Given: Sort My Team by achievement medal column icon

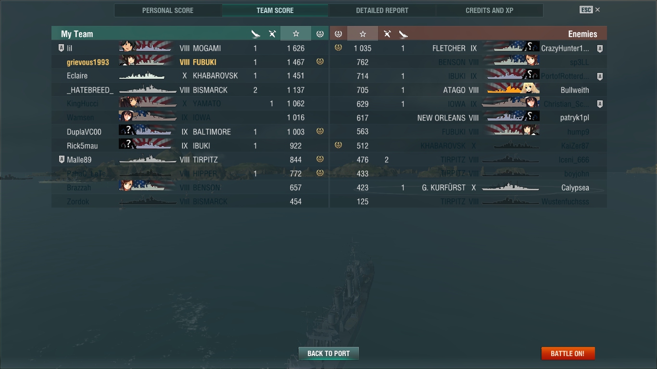Looking at the screenshot, I should point(320,34).
